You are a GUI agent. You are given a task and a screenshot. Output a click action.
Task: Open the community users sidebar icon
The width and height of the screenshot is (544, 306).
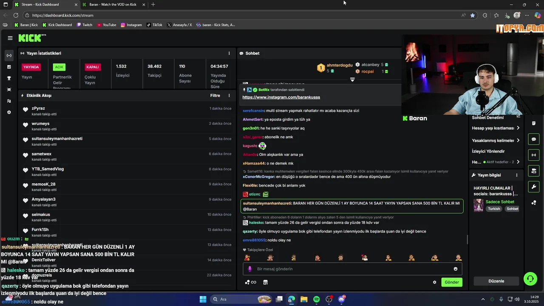pos(9,101)
